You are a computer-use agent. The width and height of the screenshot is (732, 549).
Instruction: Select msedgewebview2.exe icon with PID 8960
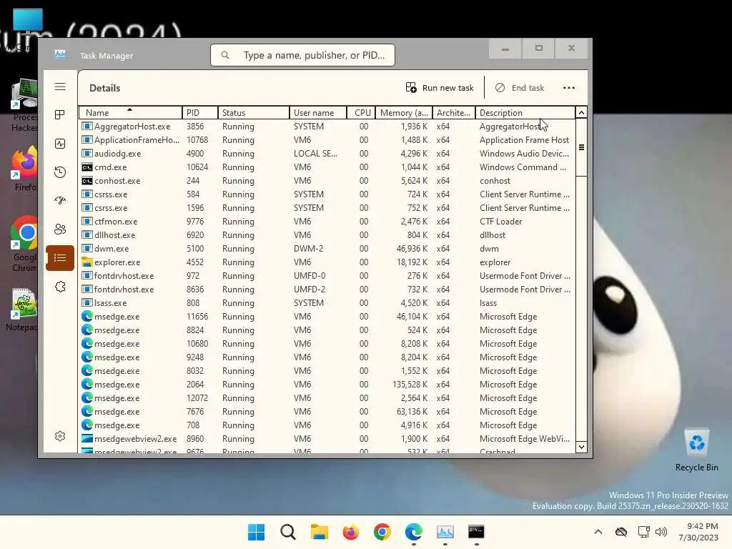tap(86, 439)
